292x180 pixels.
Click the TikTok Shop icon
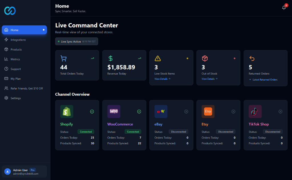point(255,111)
